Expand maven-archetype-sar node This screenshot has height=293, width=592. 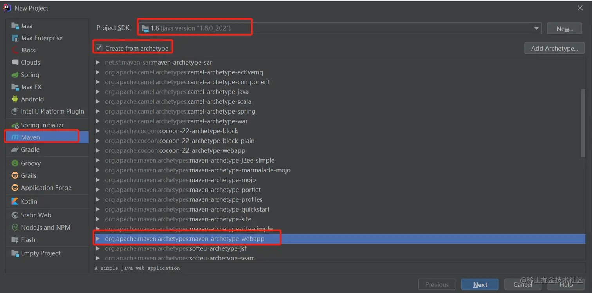[98, 62]
